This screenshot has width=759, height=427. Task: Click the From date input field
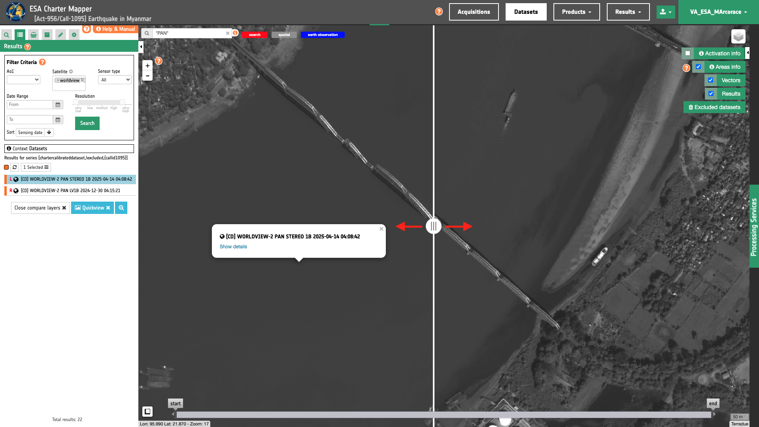(x=30, y=104)
